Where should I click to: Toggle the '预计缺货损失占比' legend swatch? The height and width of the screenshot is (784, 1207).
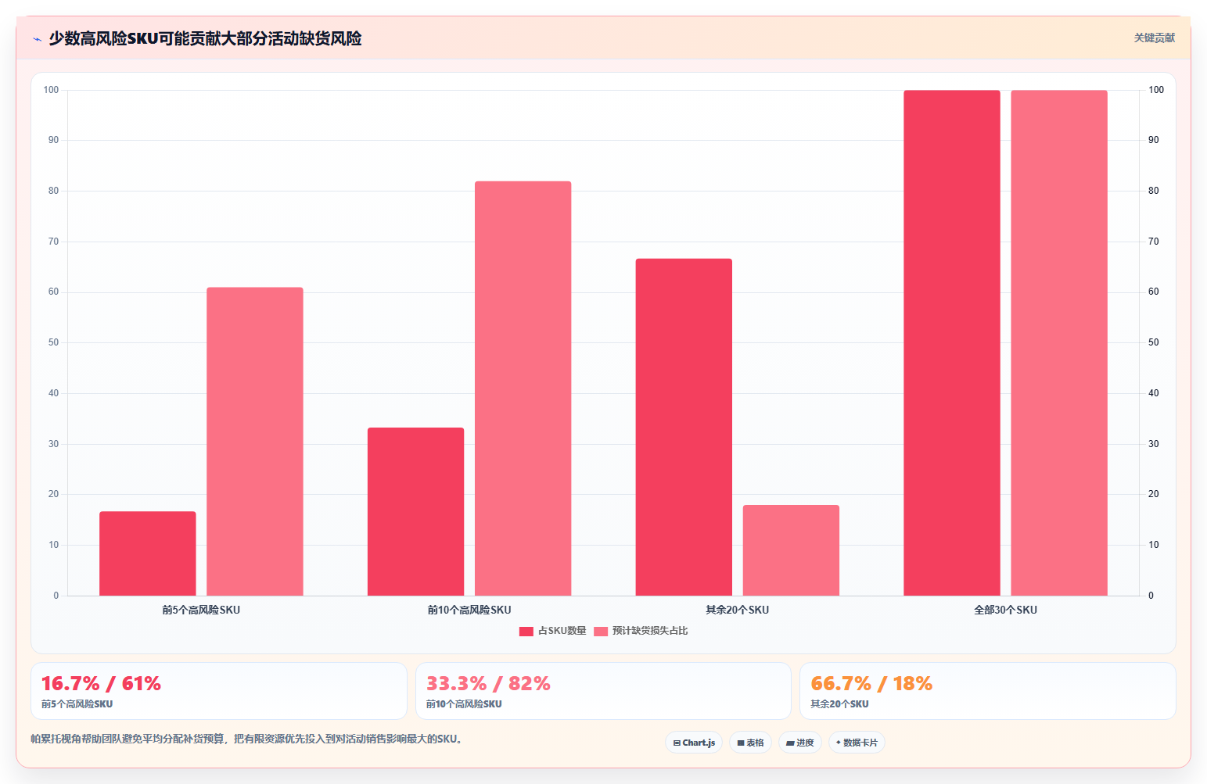coord(601,632)
